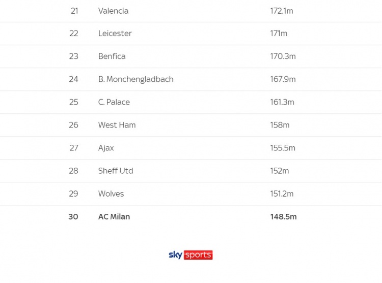Select the Wolves team name
Image resolution: width=382 pixels, height=283 pixels.
pyautogui.click(x=111, y=194)
